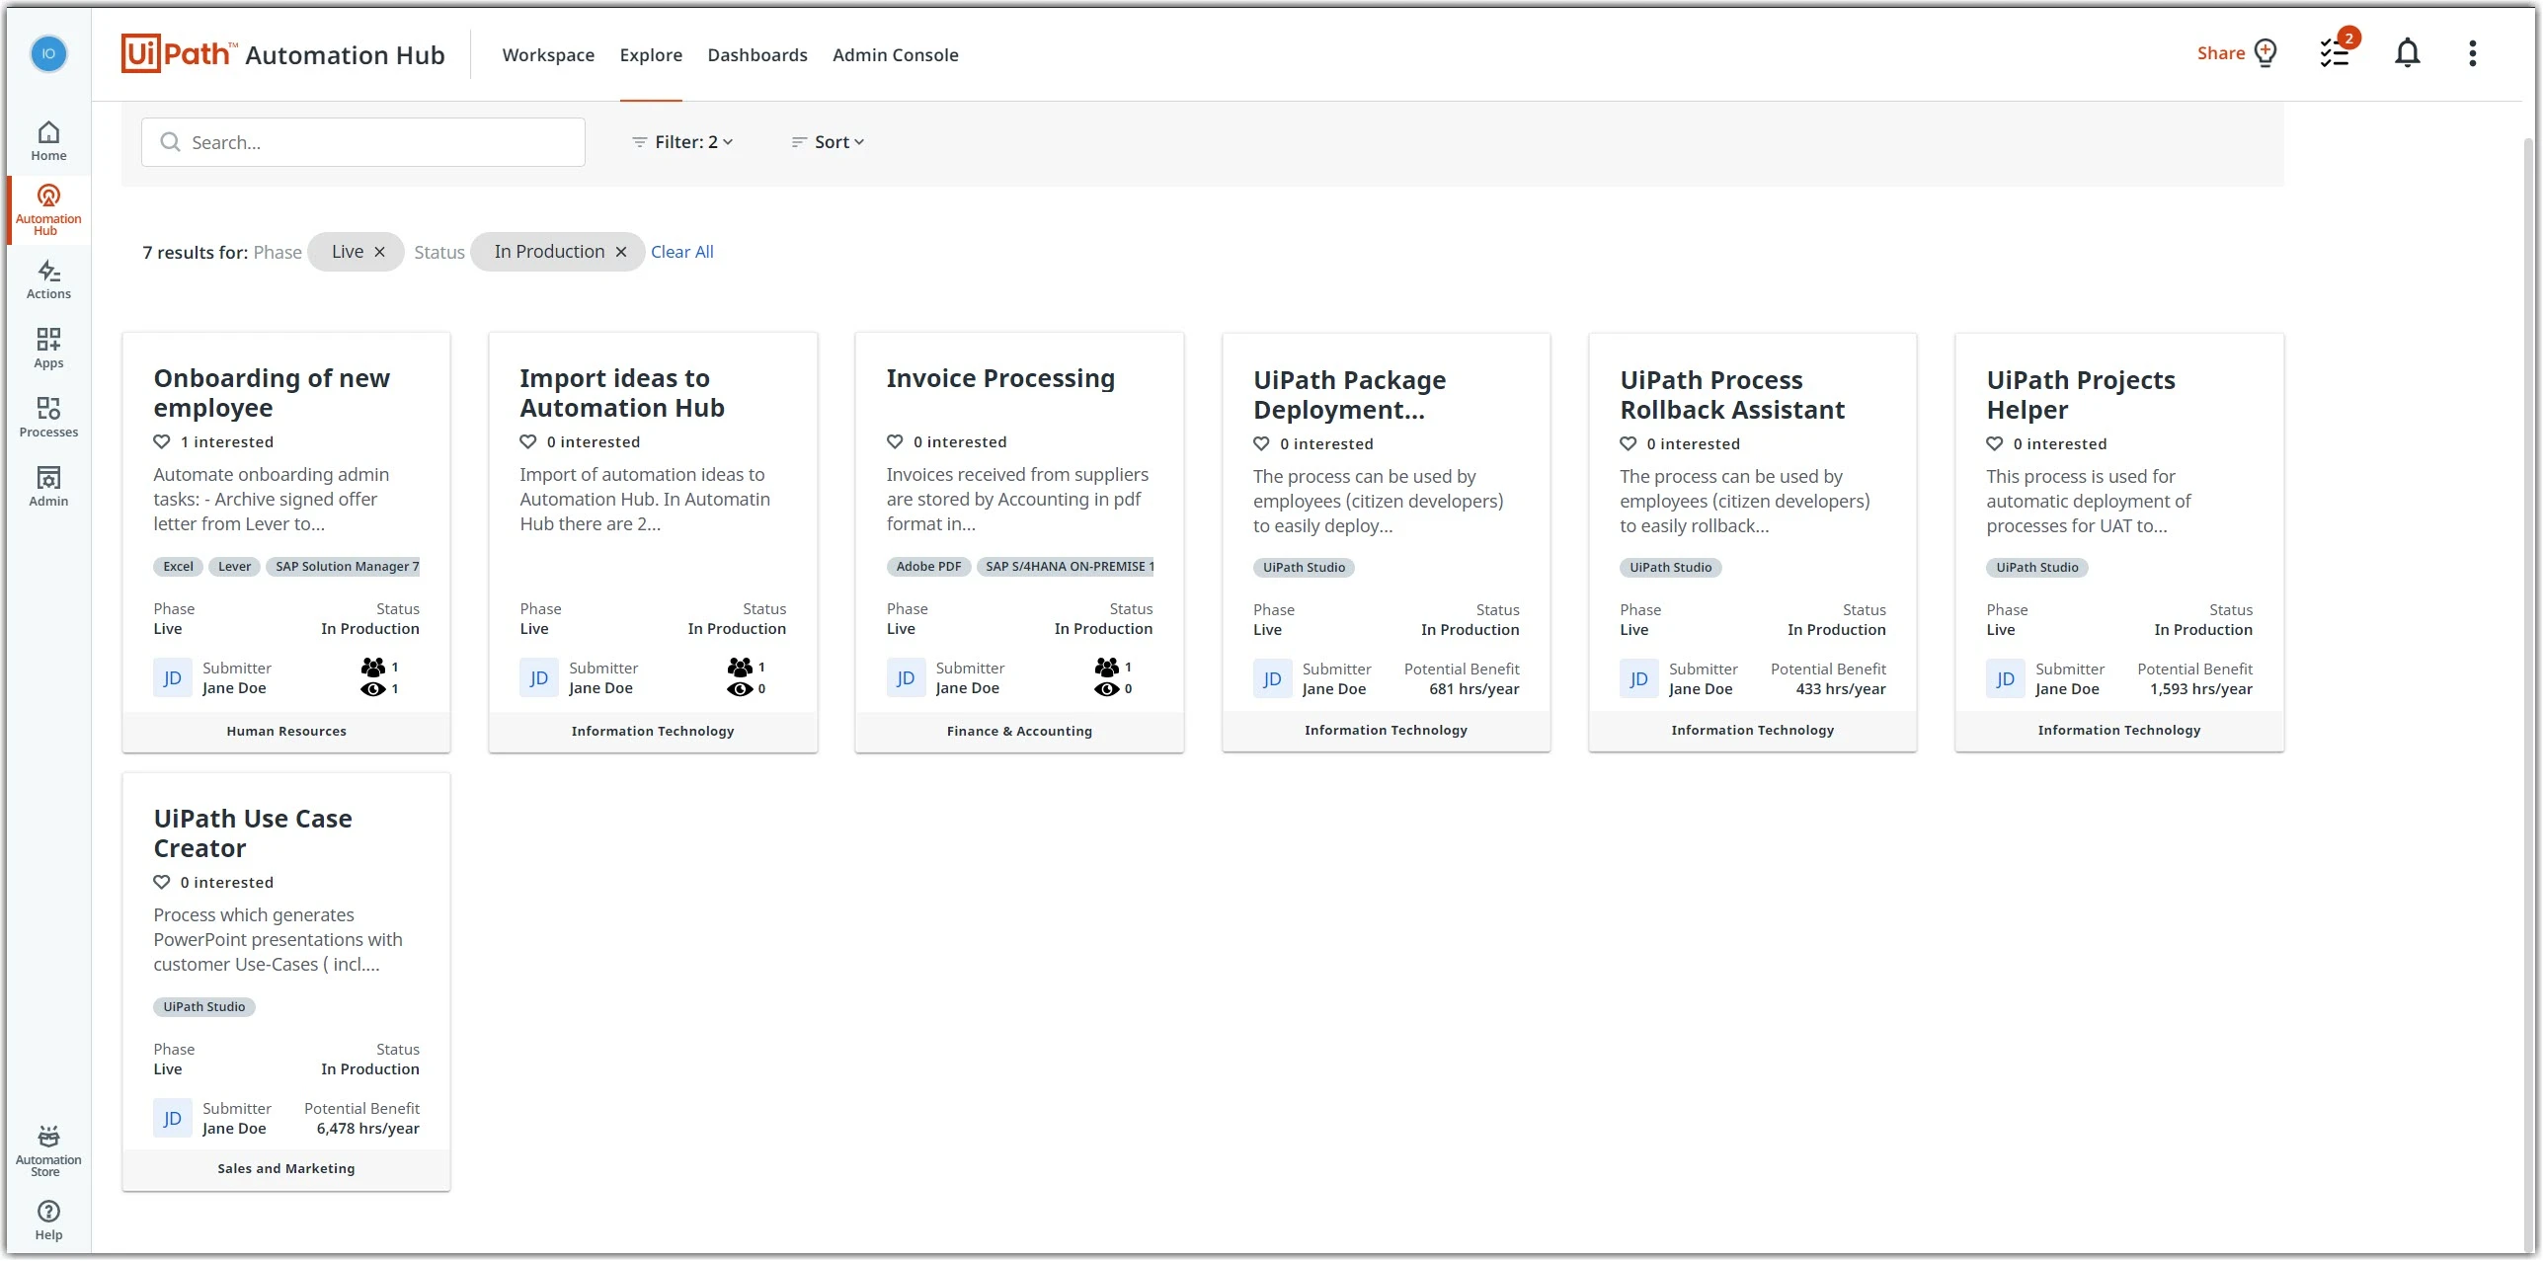
Task: Open the UiPath Use Case Creator title
Action: (253, 833)
